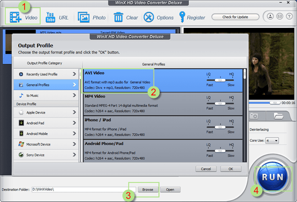Expand to Music chevron
Screen dimensions: 297x202
tap(74, 95)
